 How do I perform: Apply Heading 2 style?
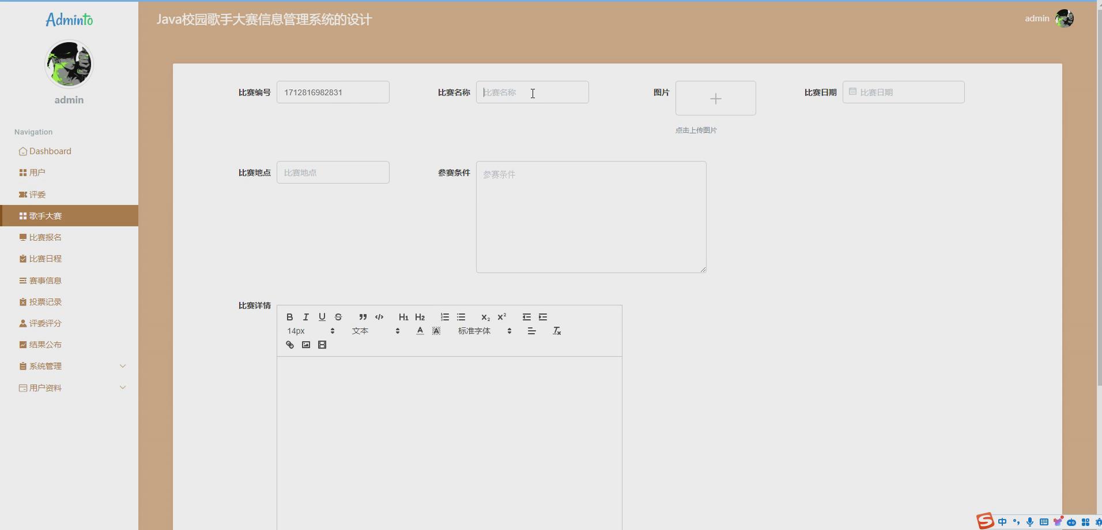pos(420,317)
